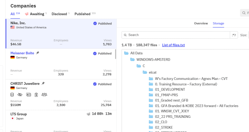Click the pin icon beside Meissner Bolte
Screen dimensions: 249x132
38,53
